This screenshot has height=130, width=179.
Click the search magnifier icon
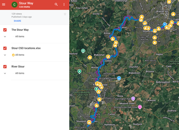[x=56, y=4]
